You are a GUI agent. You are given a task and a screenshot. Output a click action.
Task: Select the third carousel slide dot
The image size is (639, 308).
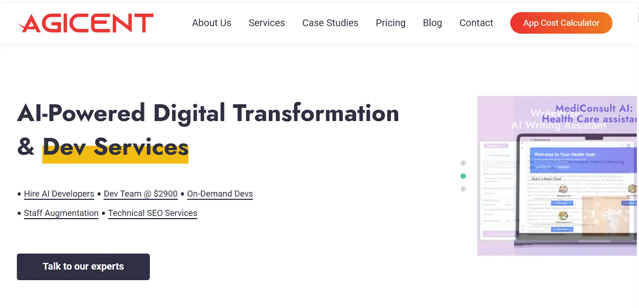[463, 189]
